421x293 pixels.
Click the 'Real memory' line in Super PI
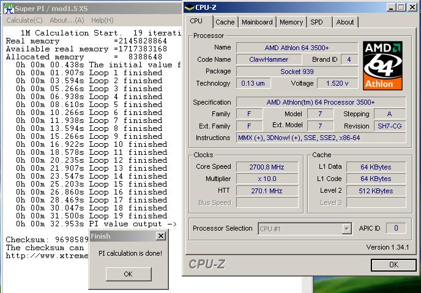click(x=86, y=41)
